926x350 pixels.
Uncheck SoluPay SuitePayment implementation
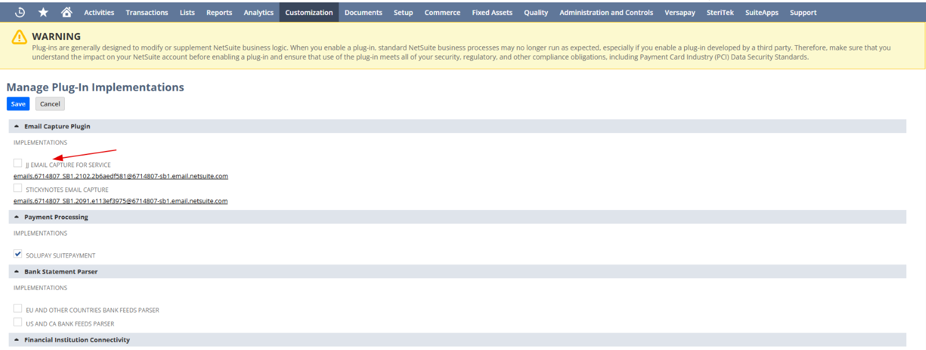tap(18, 254)
